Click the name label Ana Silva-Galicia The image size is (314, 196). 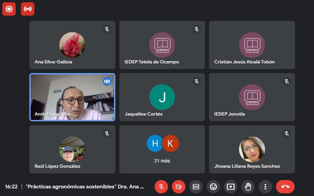coord(53,62)
